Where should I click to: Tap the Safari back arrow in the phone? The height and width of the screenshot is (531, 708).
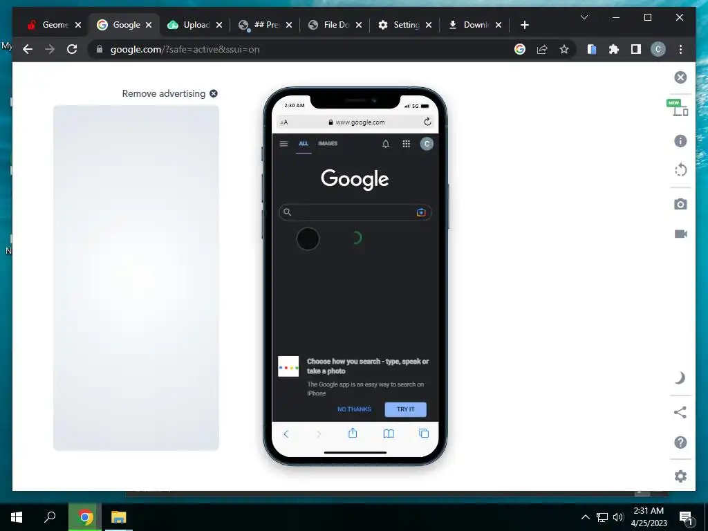coord(286,434)
